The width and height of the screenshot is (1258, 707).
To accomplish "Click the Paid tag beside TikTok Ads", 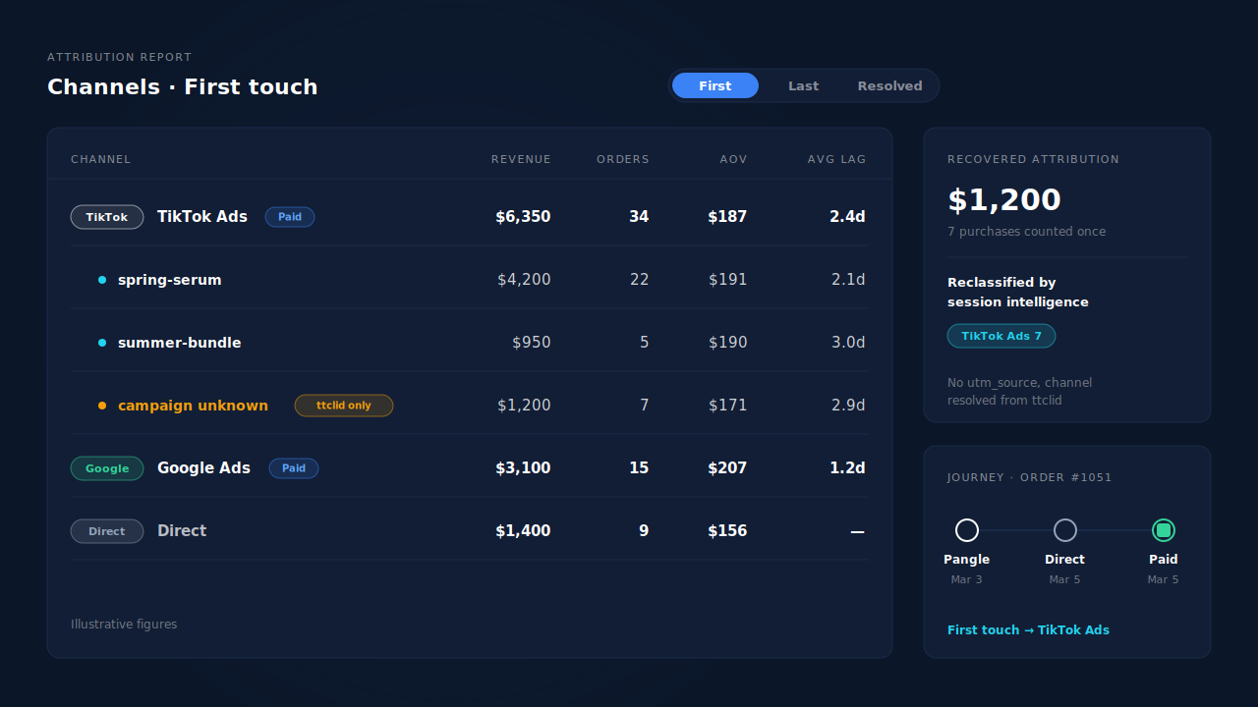I will pos(290,217).
